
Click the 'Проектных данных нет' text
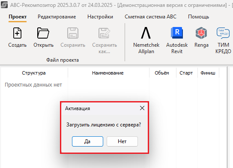pos(33,85)
